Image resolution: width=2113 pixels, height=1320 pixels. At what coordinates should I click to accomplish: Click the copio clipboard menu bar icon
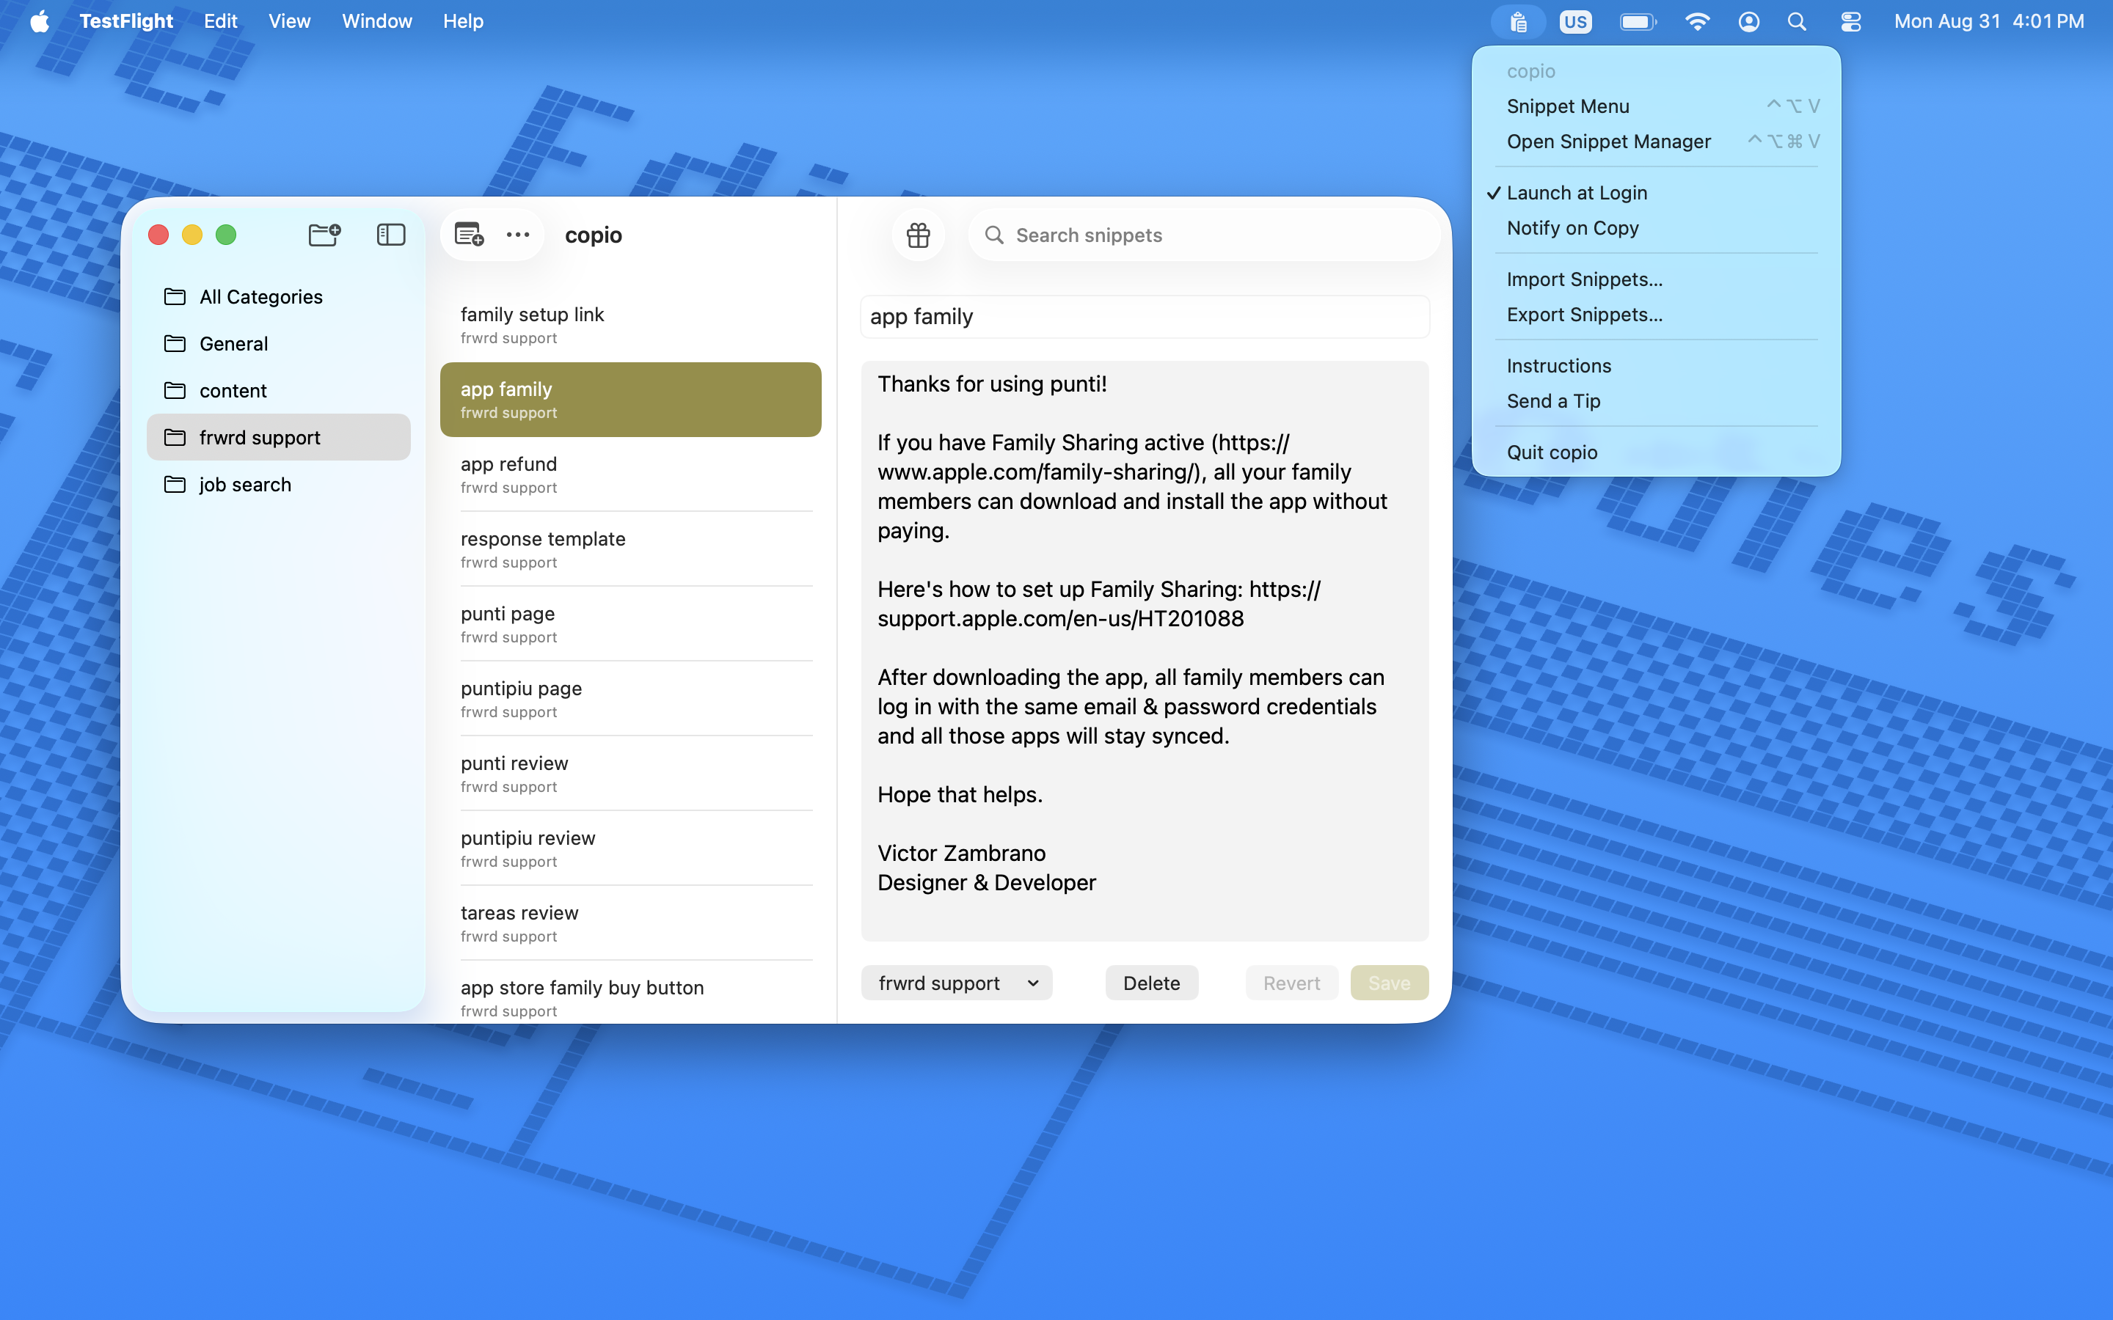[1519, 22]
